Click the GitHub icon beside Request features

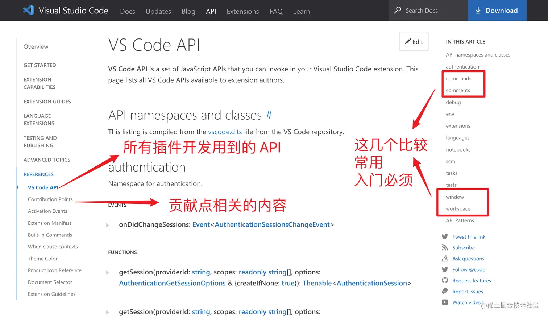(x=445, y=280)
